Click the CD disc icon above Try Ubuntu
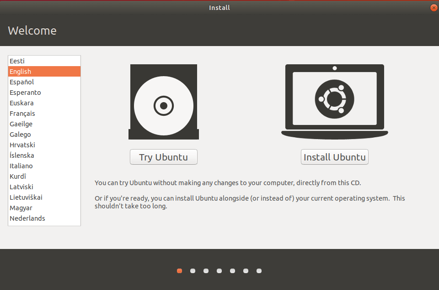Image resolution: width=439 pixels, height=290 pixels. click(164, 102)
